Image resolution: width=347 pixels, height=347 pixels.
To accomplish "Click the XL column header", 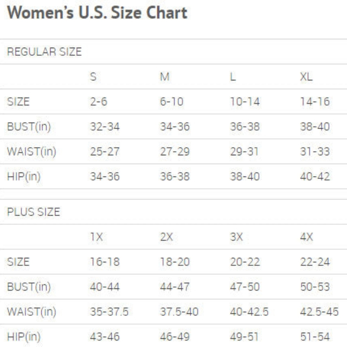I will 306,77.
